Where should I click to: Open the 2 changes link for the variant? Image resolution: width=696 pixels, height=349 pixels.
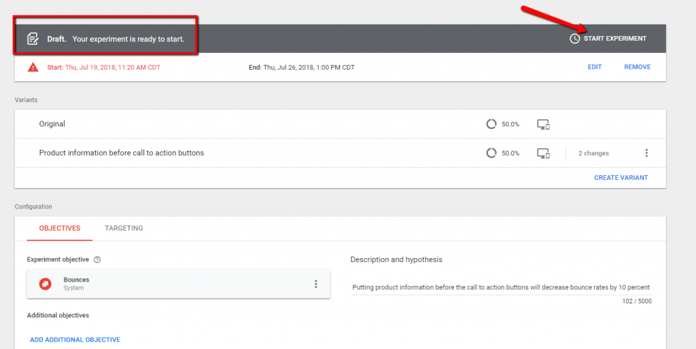pos(593,153)
